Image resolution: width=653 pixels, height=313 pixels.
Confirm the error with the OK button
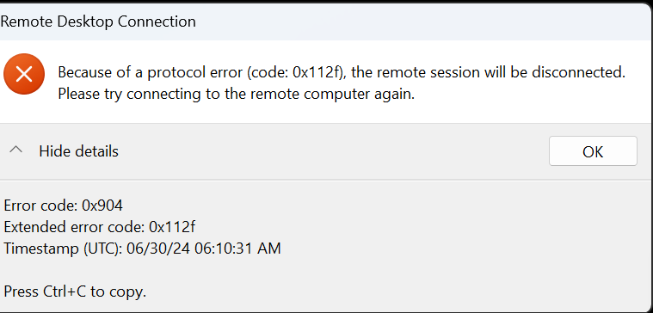coord(593,151)
